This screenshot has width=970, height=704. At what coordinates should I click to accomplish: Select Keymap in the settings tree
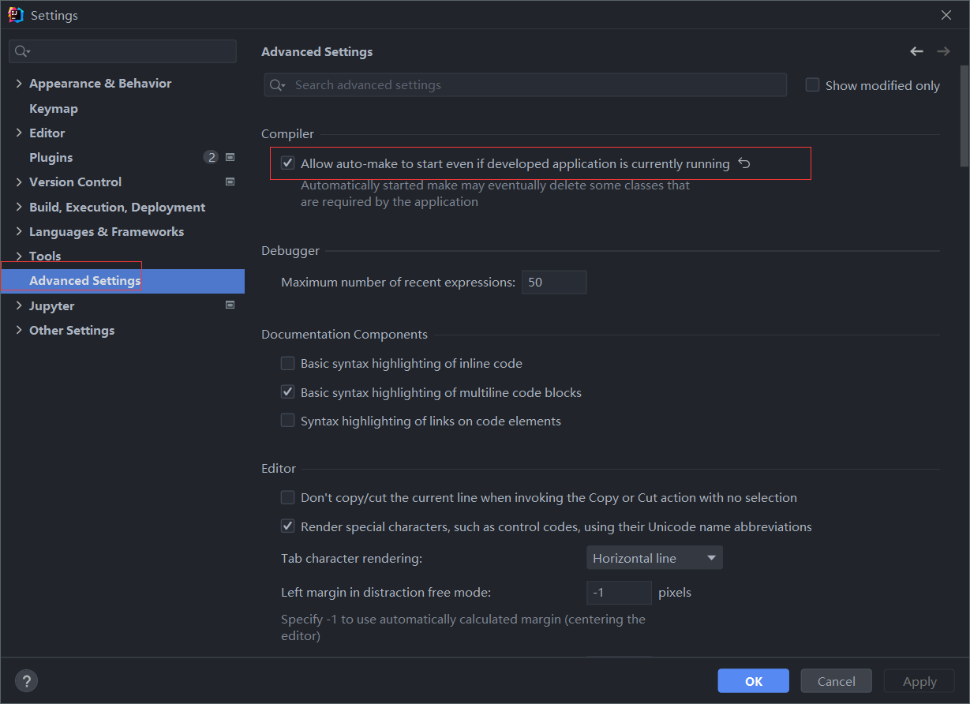coord(54,109)
